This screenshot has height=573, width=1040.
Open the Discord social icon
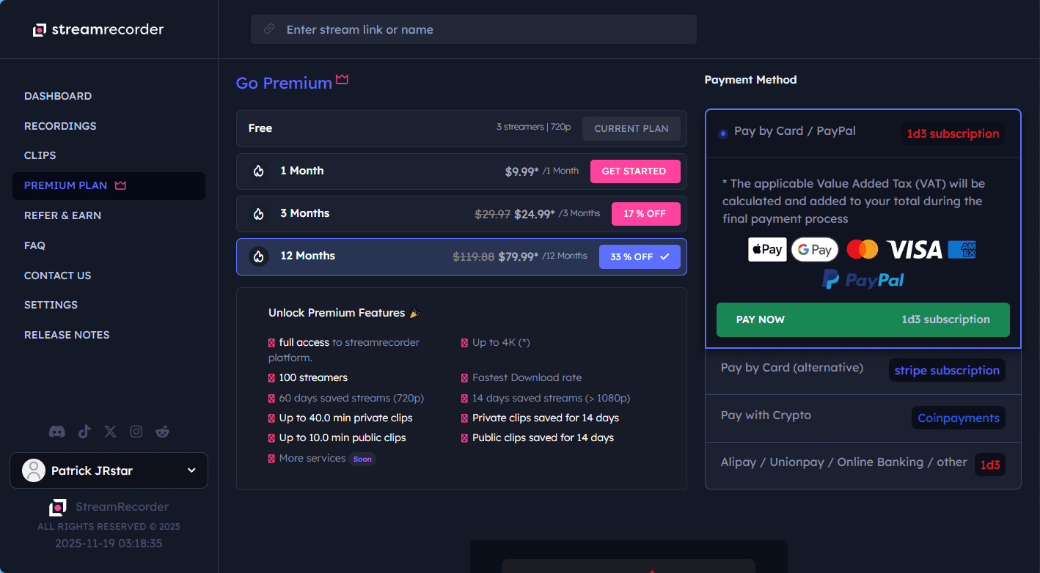coord(56,432)
